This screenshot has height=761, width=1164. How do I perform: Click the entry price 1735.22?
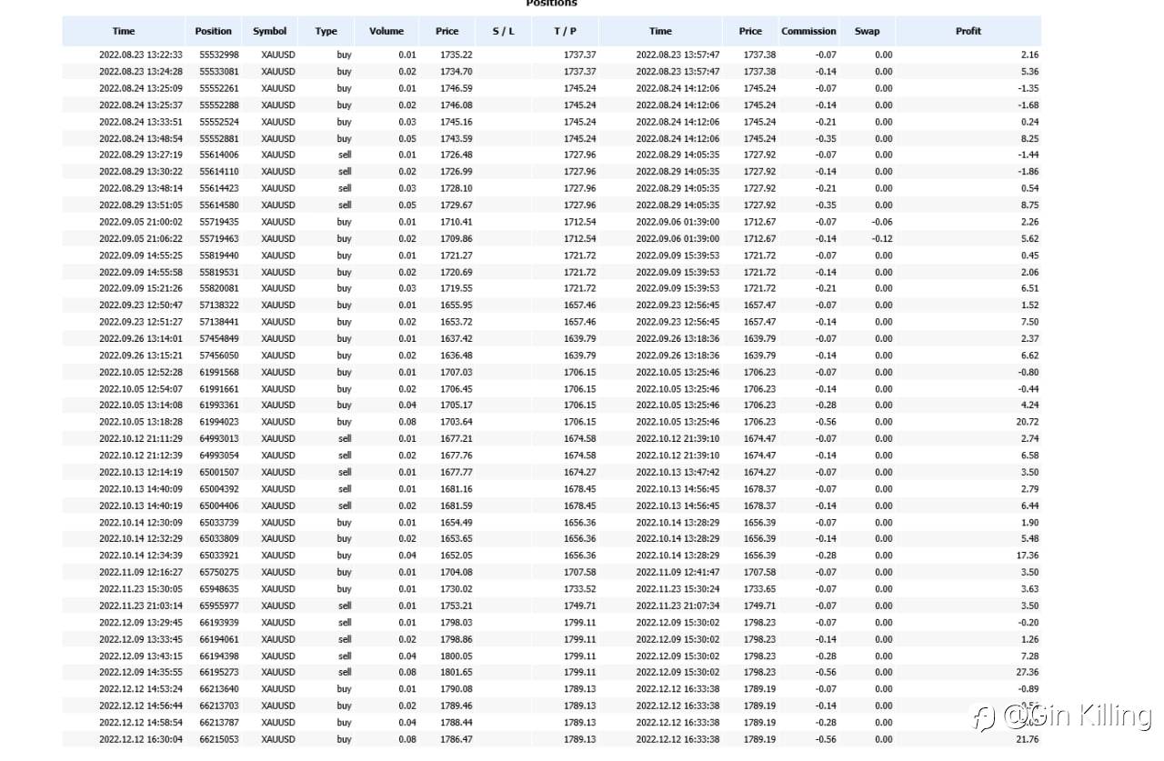pos(456,55)
